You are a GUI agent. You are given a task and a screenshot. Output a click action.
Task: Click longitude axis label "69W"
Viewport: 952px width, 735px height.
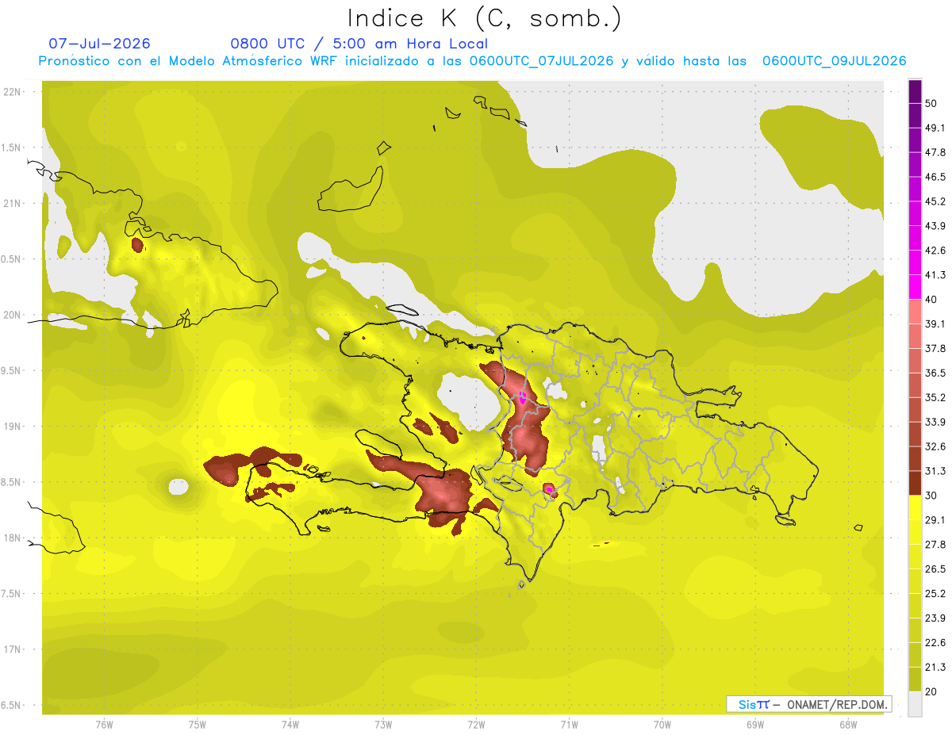tap(755, 725)
